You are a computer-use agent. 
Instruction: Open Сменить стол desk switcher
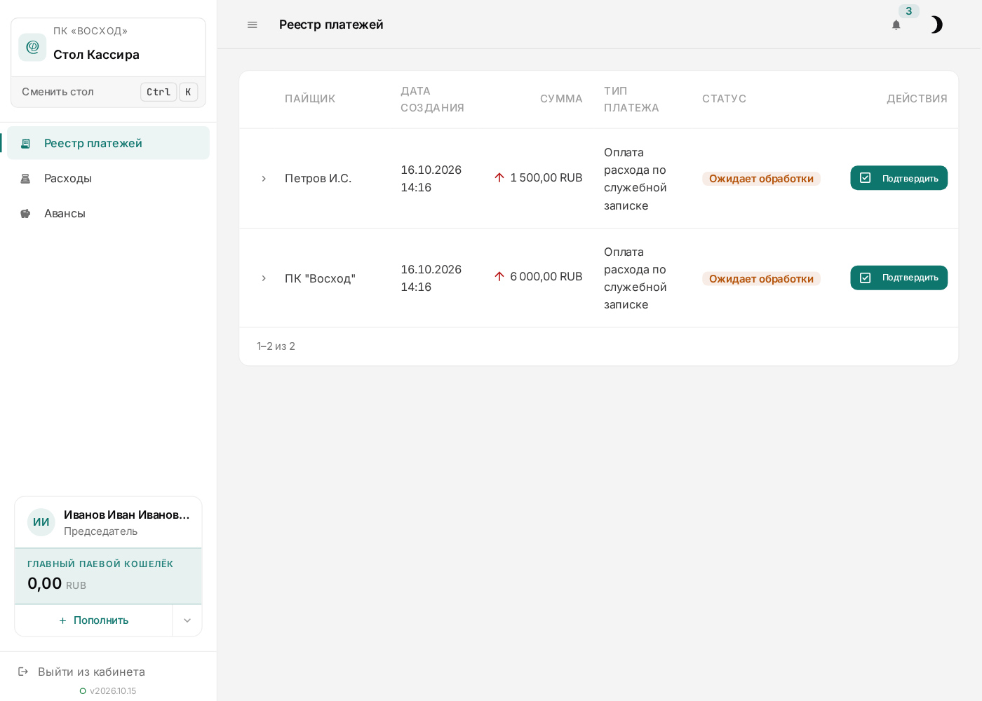(x=109, y=92)
